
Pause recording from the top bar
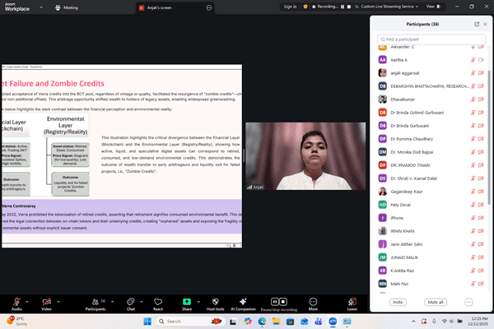tap(343, 7)
